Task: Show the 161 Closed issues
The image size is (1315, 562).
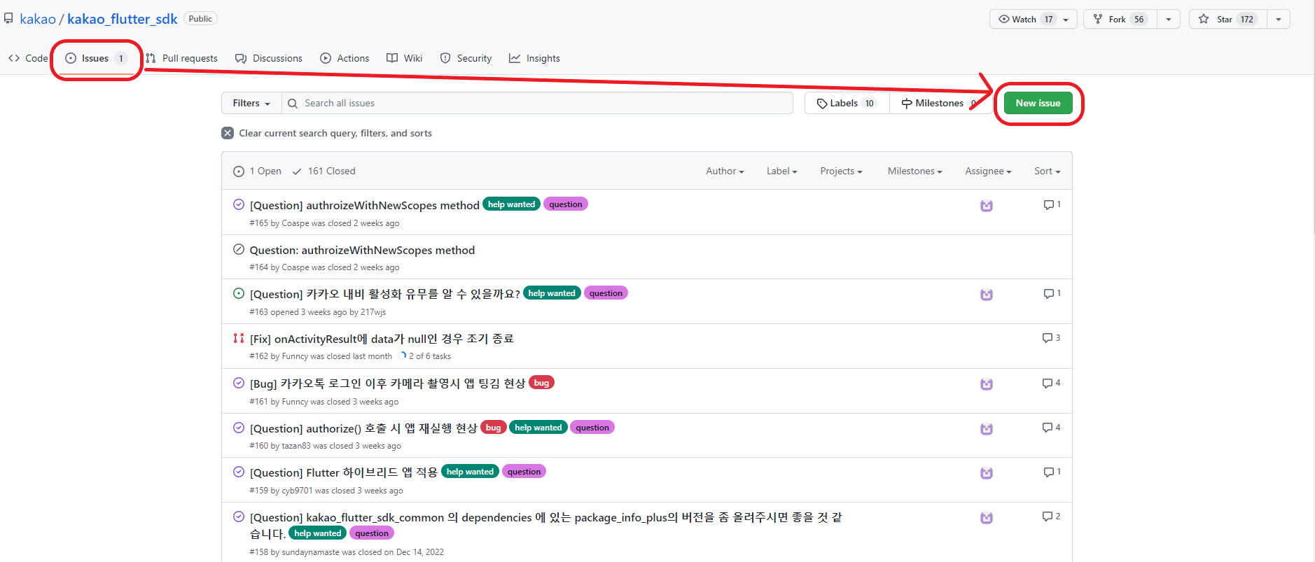Action: [x=324, y=171]
